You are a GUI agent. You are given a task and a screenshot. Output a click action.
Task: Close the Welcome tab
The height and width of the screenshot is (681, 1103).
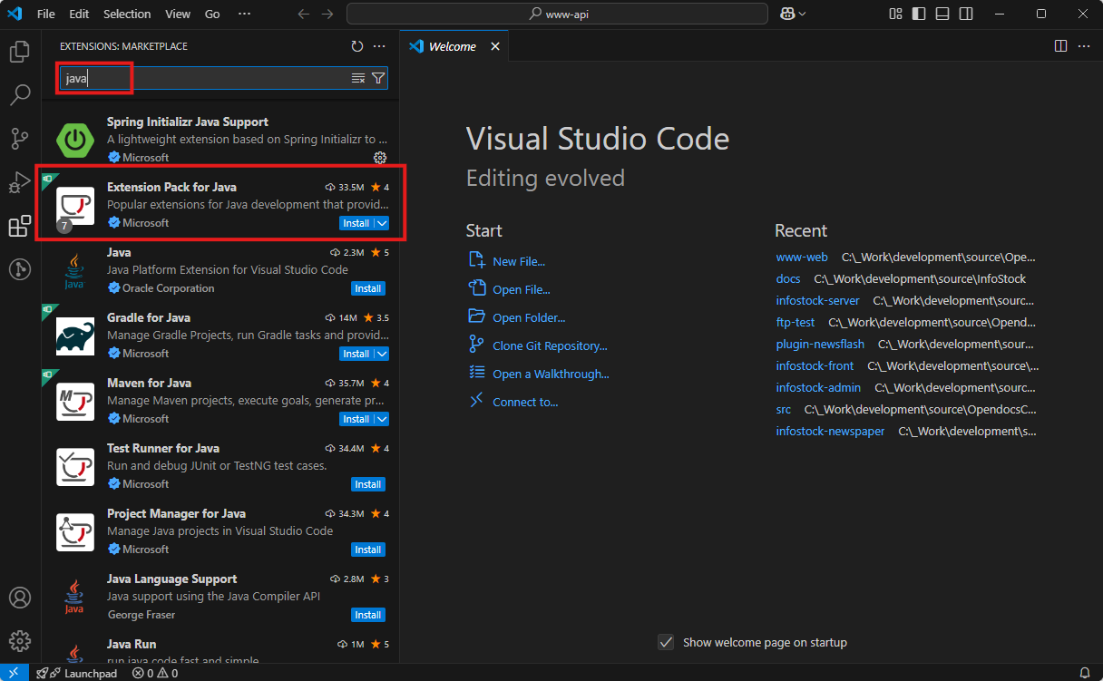coord(494,46)
